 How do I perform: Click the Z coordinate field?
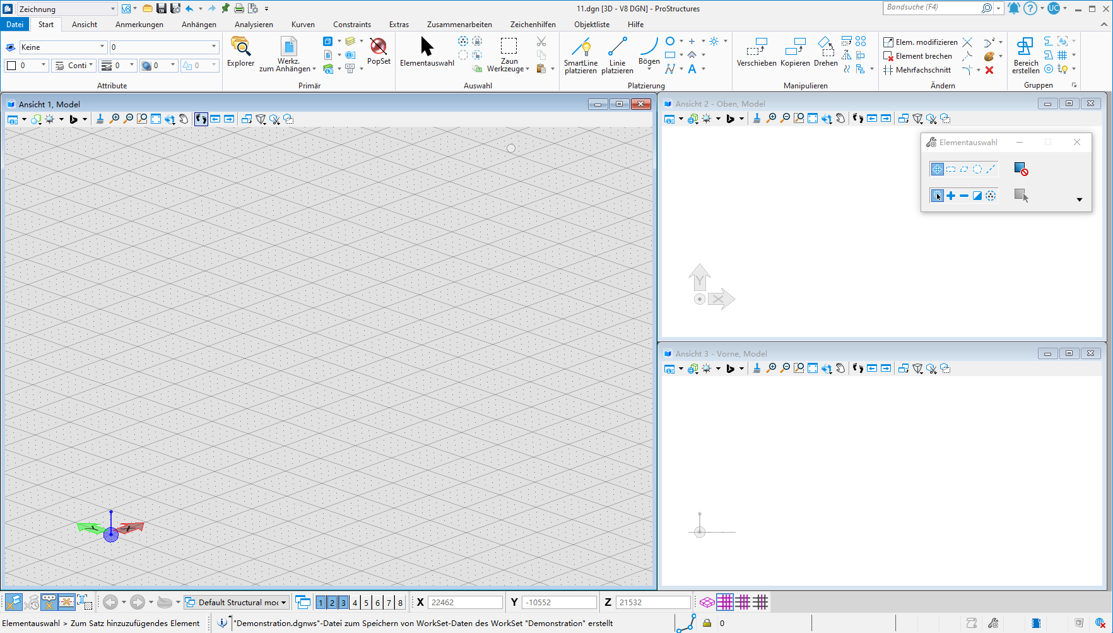point(653,603)
